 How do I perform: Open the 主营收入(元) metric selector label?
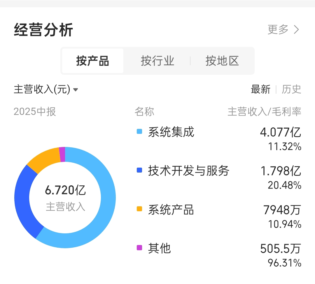(42, 89)
